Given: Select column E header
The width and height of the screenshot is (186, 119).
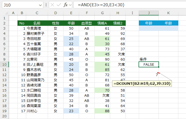Looking at the screenshot, I should (71, 13).
